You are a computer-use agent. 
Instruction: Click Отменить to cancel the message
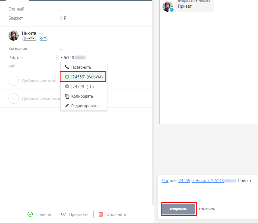(207, 209)
